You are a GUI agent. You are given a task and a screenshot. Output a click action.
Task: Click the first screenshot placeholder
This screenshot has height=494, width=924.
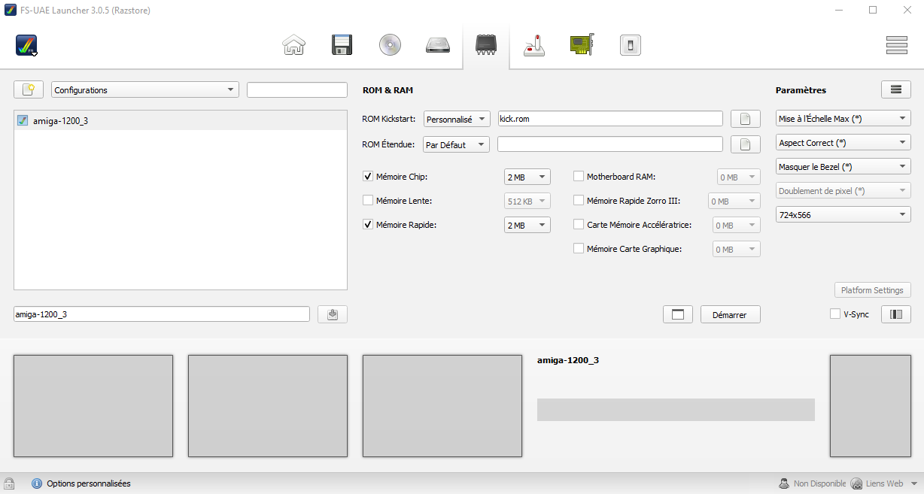[x=93, y=406]
